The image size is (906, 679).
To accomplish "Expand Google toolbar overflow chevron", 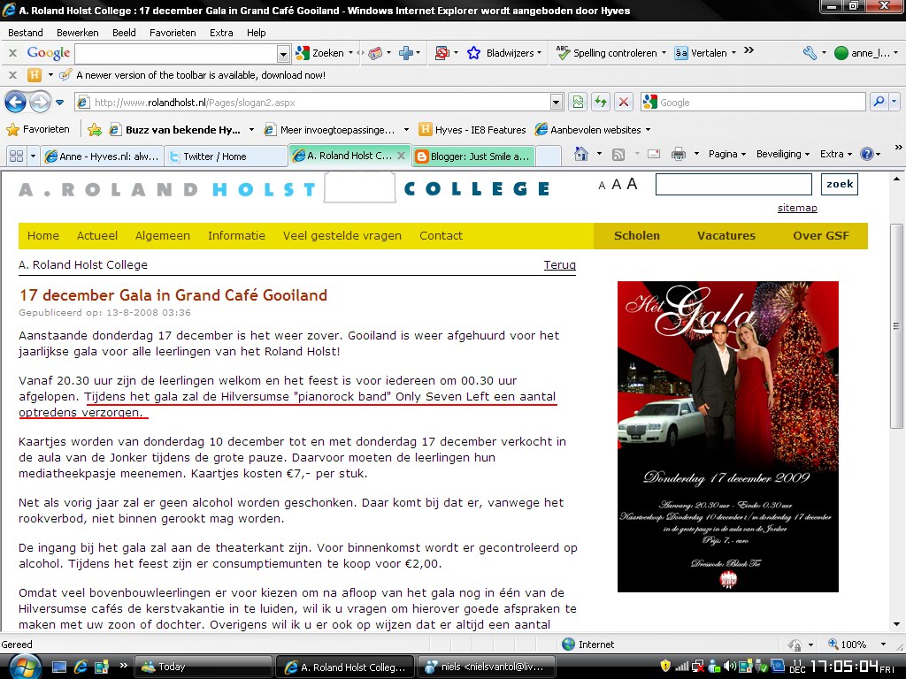I will coord(749,50).
